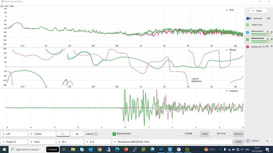Open the Microphone device dropdown
The image size is (273, 153).
coord(172,142)
